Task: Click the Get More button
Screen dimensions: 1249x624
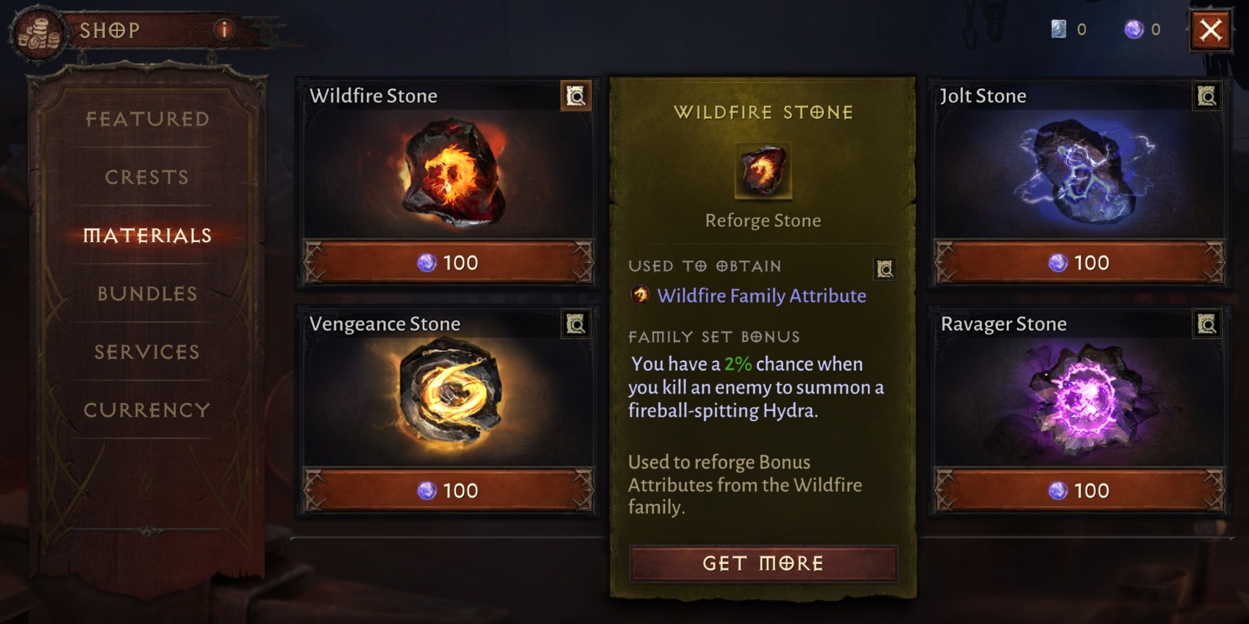Action: pyautogui.click(x=763, y=563)
